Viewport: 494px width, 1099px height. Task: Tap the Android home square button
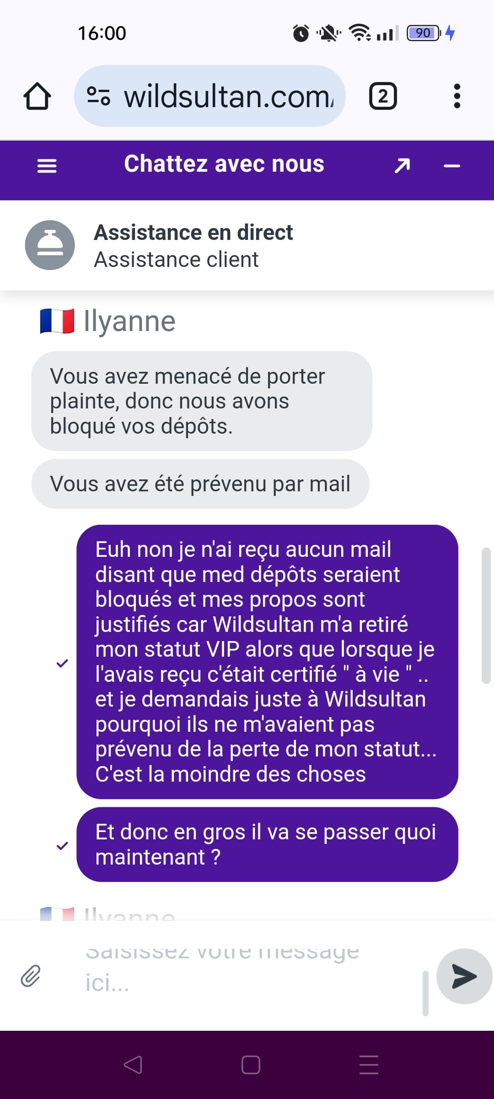251,1065
